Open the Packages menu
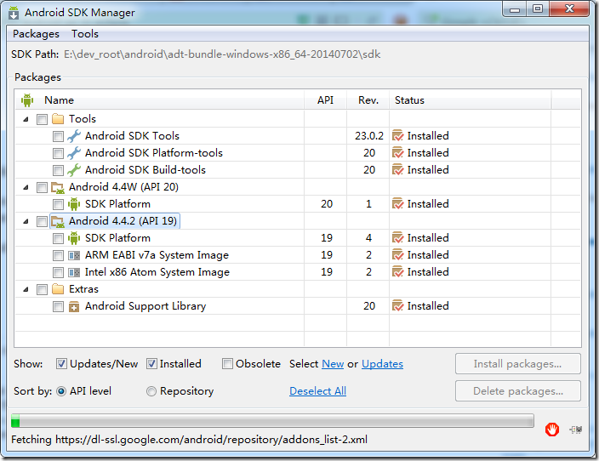Image resolution: width=599 pixels, height=461 pixels. click(x=36, y=34)
